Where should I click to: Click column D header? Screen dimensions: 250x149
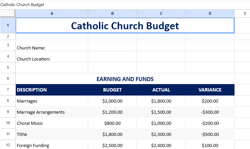tap(210, 13)
